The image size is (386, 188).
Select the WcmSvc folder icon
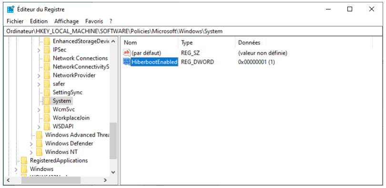47,109
